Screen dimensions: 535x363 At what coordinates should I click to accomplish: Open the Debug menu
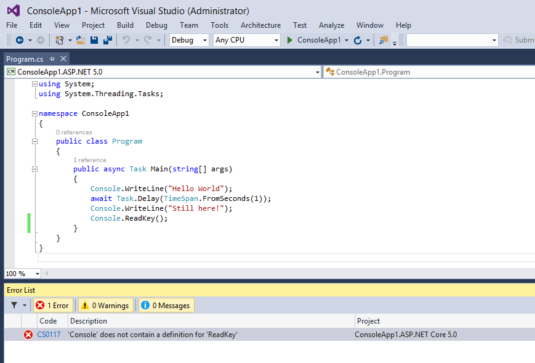(156, 25)
